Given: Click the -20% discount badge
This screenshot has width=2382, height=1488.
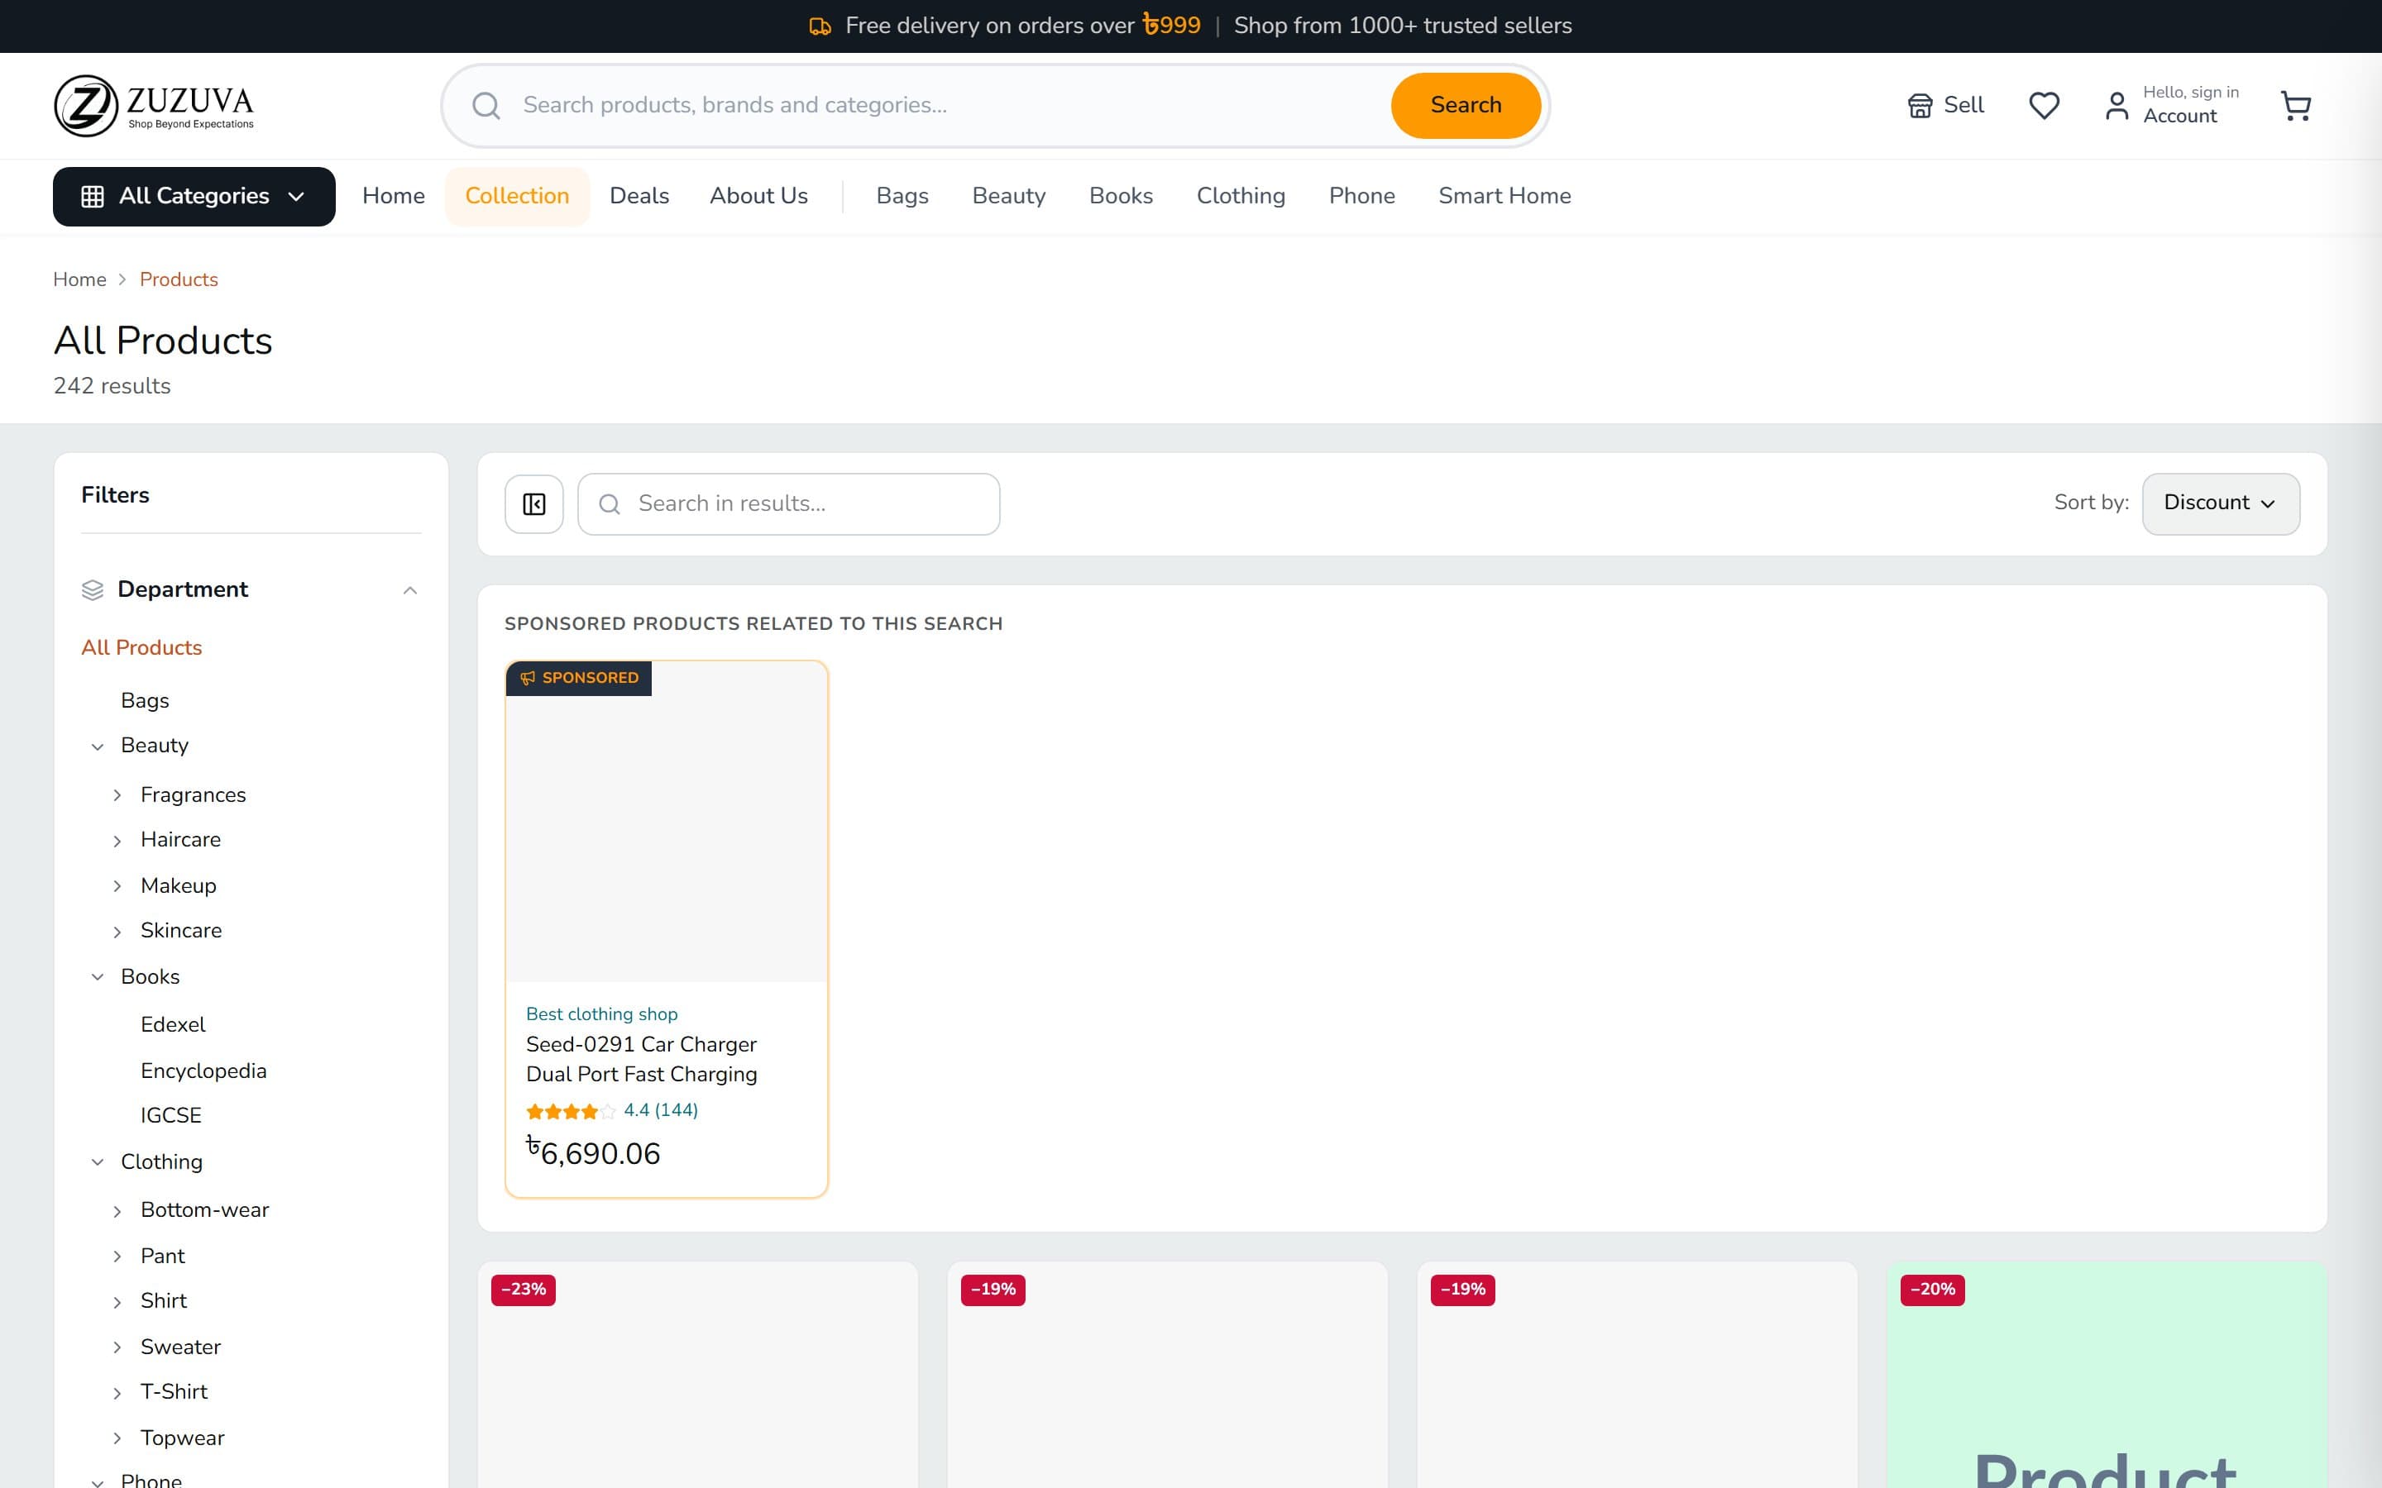Looking at the screenshot, I should (x=1932, y=1290).
